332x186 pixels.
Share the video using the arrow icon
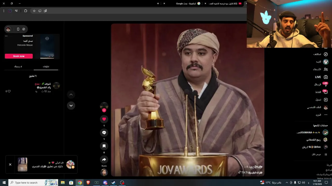point(104,159)
